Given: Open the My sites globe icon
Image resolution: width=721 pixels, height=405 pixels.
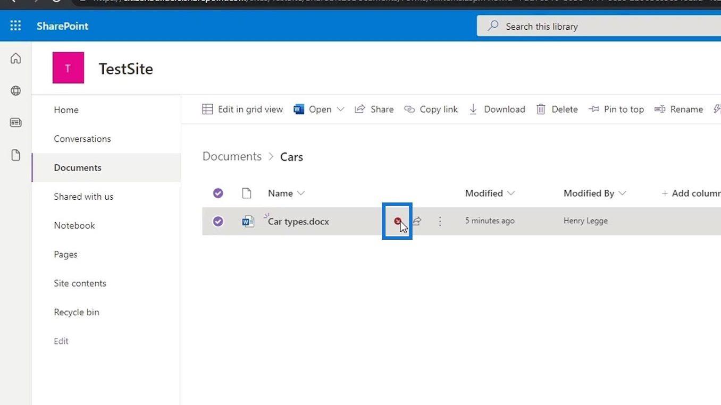Looking at the screenshot, I should point(16,91).
